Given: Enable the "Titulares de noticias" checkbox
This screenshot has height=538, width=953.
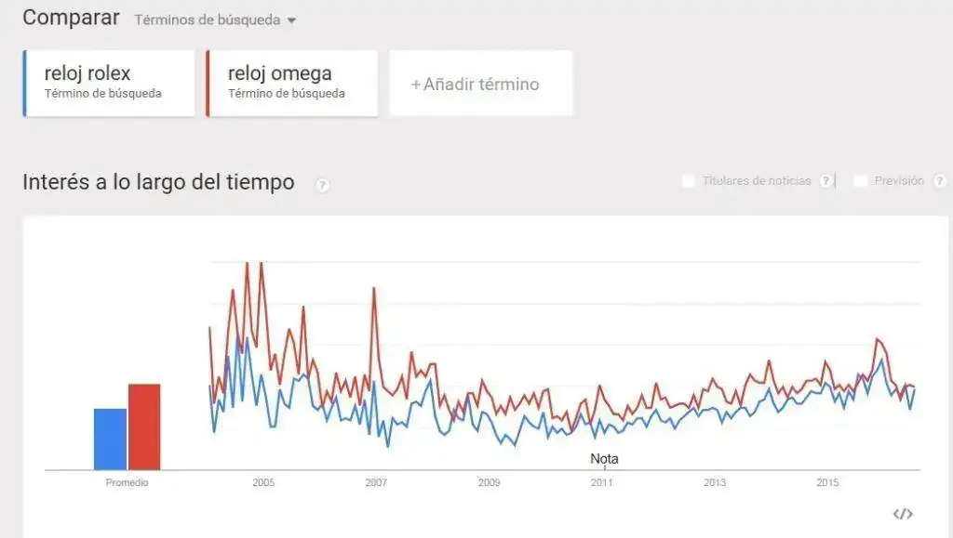Looking at the screenshot, I should point(689,181).
